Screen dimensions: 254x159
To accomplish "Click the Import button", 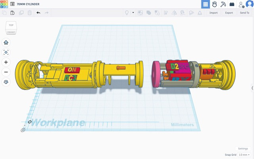I will (x=214, y=13).
